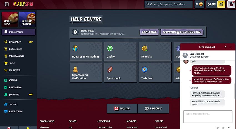Click the games search input field

(169, 4)
